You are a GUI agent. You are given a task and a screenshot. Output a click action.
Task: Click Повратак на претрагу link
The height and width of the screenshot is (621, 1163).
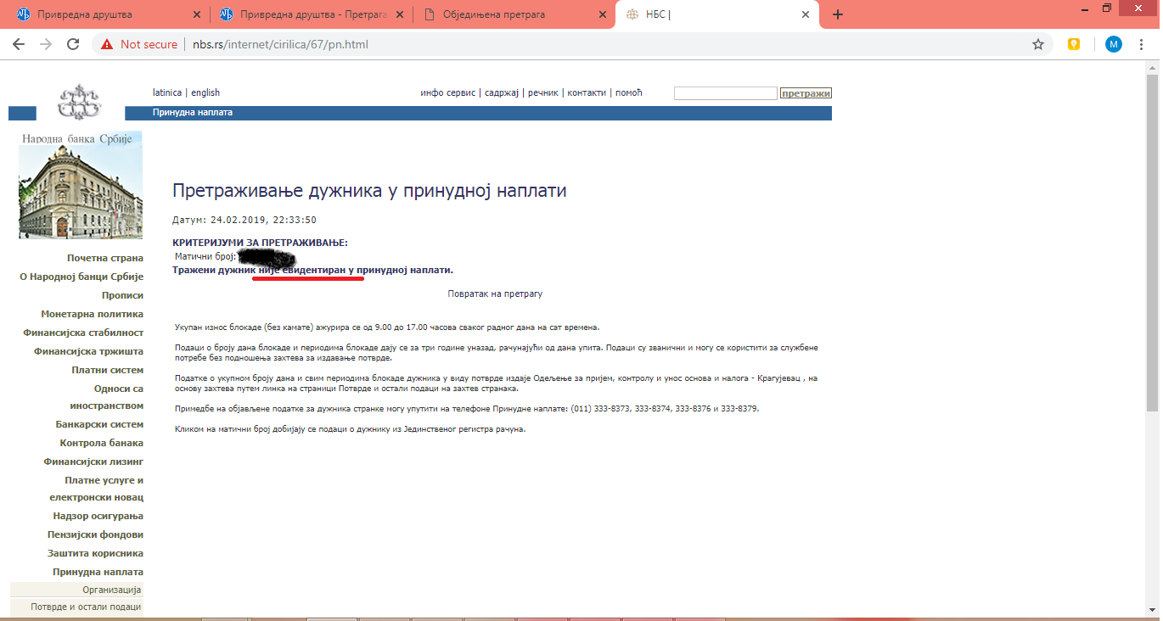pyautogui.click(x=495, y=294)
